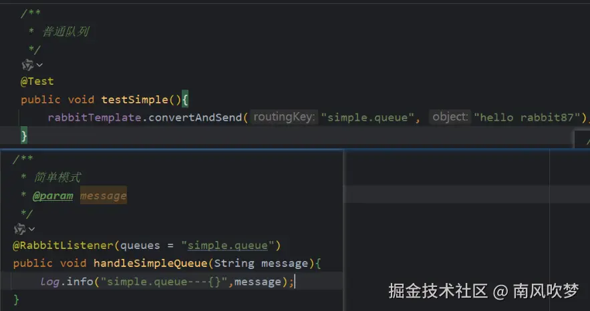Expand the chevron dropdown above @Test annotation
590x311 pixels.
(x=39, y=65)
